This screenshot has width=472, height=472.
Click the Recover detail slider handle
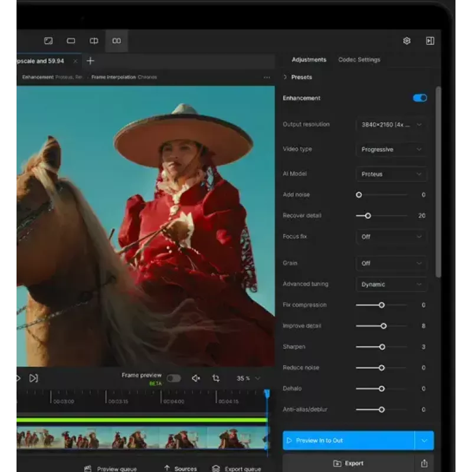(x=368, y=216)
